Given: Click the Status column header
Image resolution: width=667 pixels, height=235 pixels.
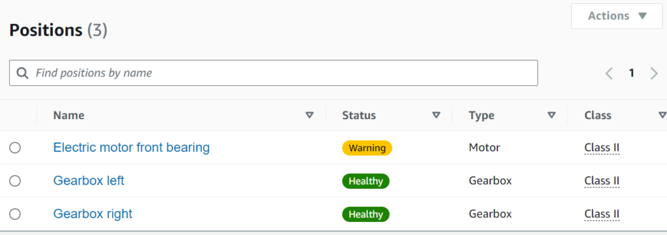Looking at the screenshot, I should [x=359, y=115].
